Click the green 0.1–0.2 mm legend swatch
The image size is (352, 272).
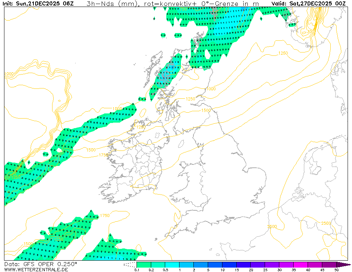coord(144,265)
